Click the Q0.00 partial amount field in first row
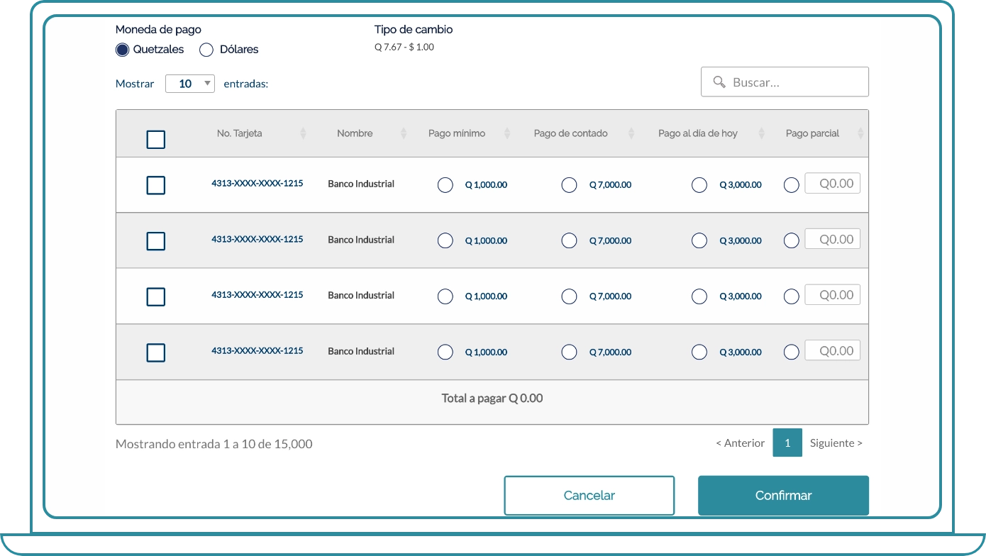Image resolution: width=986 pixels, height=556 pixels. click(833, 184)
